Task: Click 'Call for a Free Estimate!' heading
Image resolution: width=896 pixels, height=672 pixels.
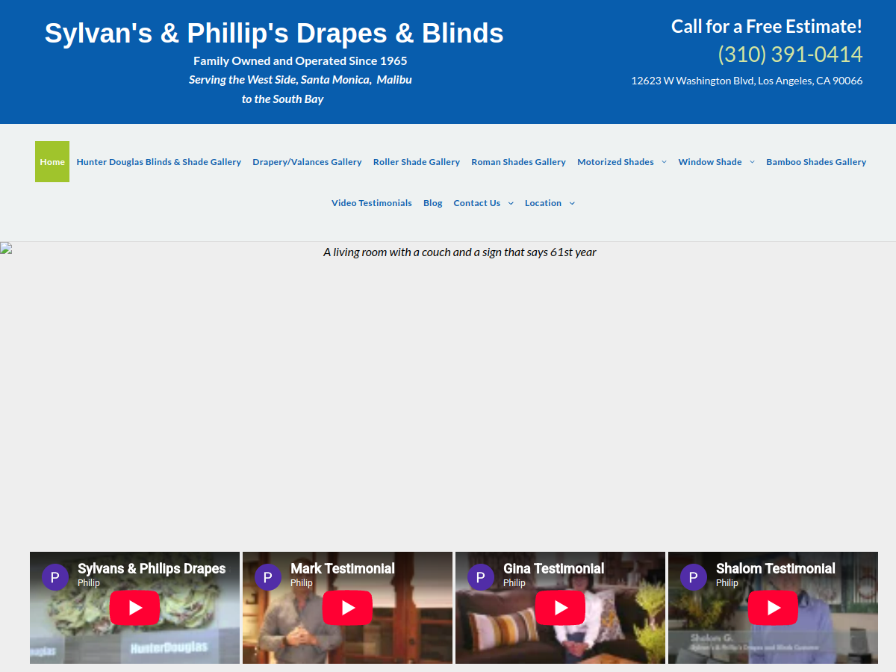Action: click(767, 26)
